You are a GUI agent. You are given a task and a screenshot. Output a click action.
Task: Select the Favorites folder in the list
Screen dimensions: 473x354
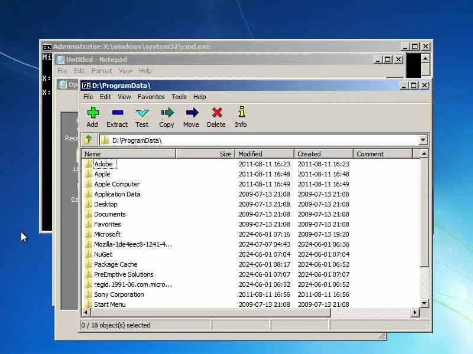click(x=108, y=224)
